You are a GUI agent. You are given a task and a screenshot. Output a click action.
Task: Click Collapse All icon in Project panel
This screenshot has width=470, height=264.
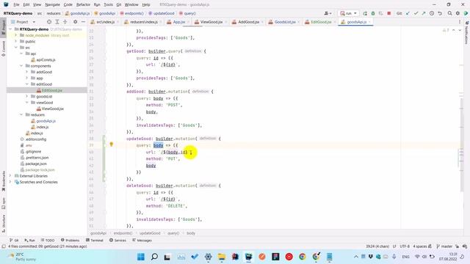coord(65,22)
